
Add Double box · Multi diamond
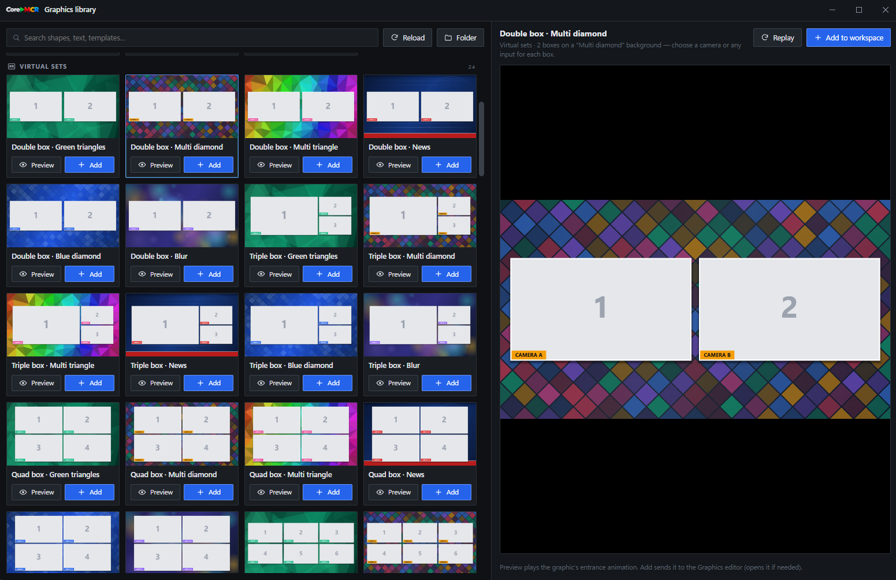tap(209, 165)
